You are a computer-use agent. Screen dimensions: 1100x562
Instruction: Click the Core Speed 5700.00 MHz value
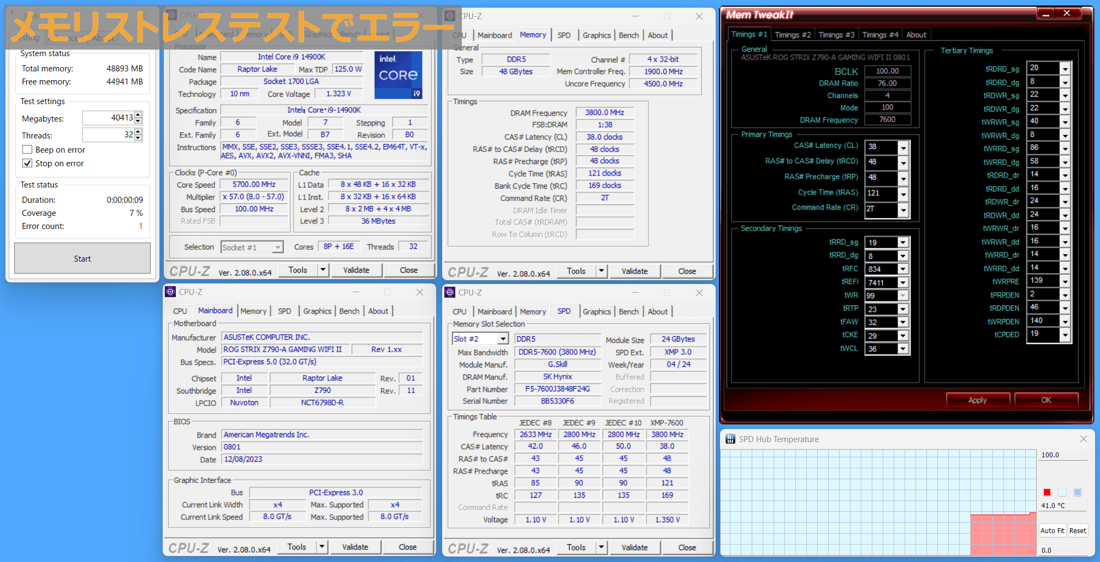coord(254,184)
